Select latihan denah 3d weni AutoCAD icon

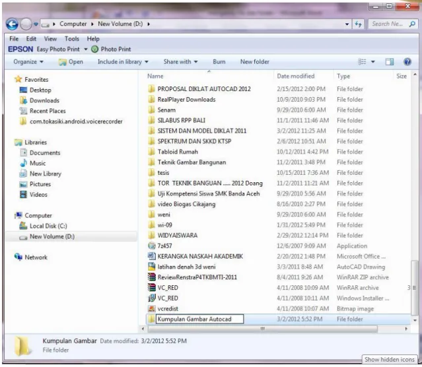152,267
